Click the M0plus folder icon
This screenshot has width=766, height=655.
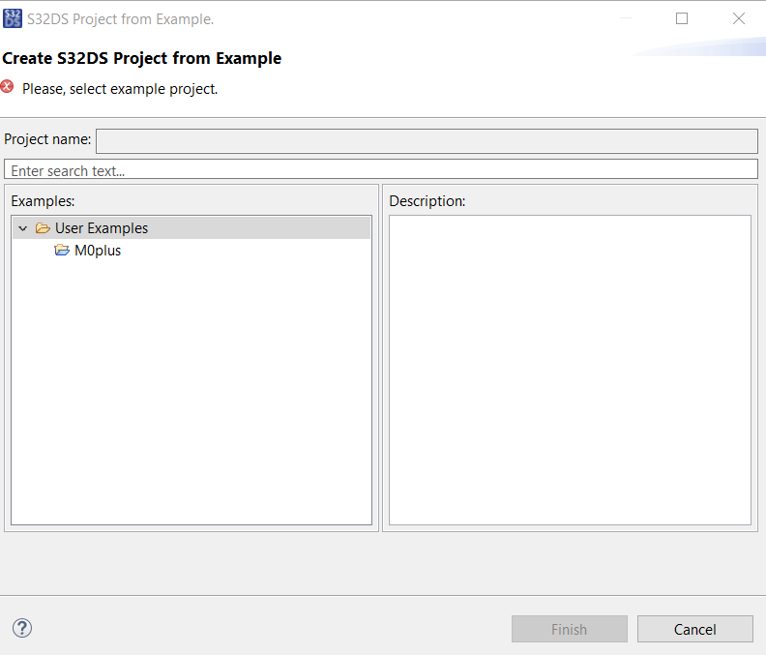(x=62, y=251)
